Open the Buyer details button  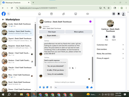(x=52, y=35)
